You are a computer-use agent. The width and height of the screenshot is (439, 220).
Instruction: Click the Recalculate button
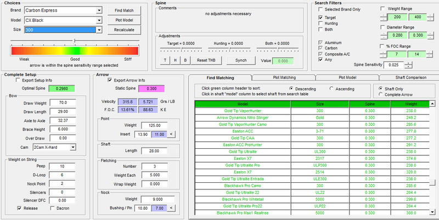tap(124, 30)
